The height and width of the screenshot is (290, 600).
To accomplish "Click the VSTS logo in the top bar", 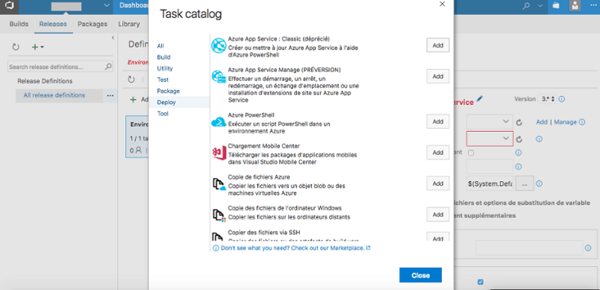I will (x=8, y=6).
